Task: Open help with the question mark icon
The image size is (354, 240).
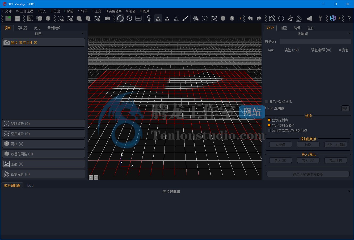Action: click(x=349, y=18)
